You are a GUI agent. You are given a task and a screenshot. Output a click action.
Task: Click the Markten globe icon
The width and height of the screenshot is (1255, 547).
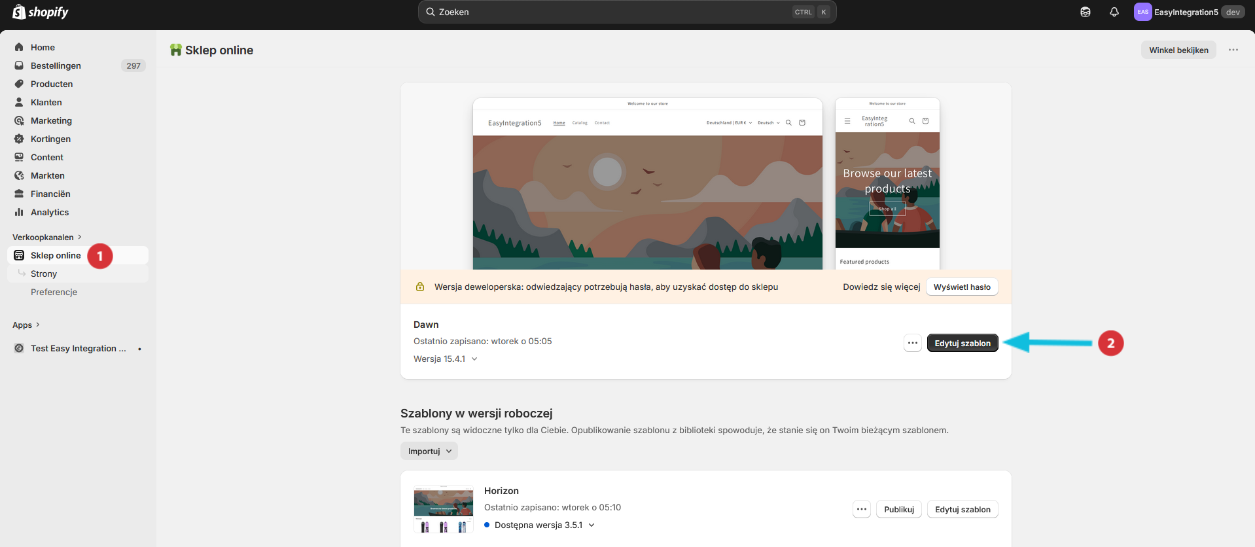tap(19, 175)
